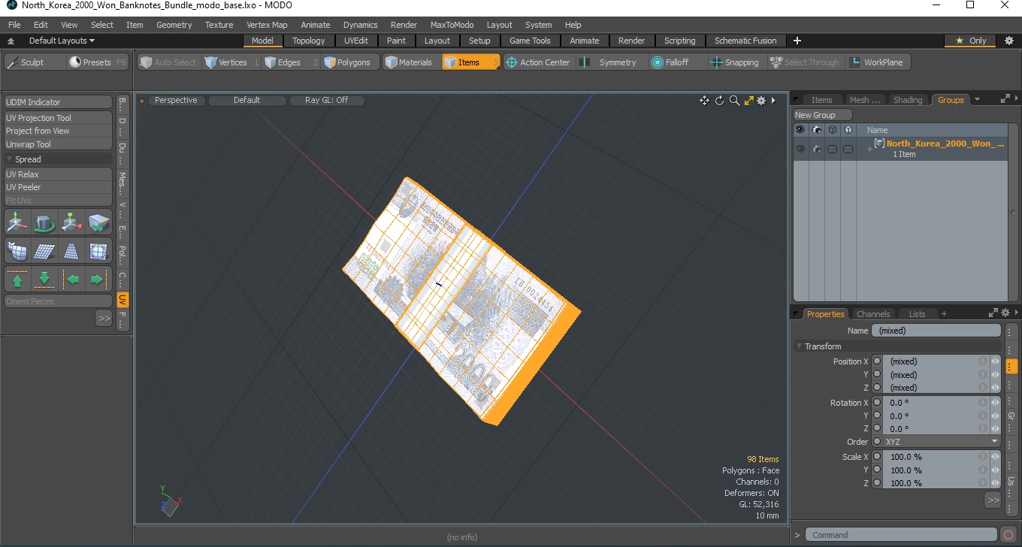Click the UV Relax button
The image size is (1022, 547).
coord(59,174)
